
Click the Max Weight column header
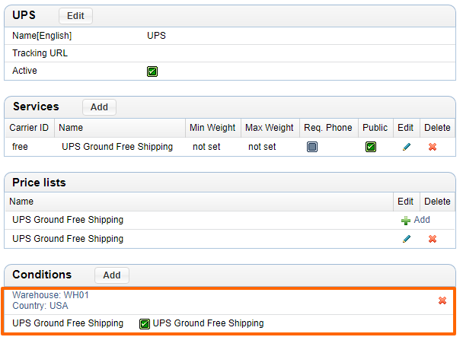(x=269, y=128)
